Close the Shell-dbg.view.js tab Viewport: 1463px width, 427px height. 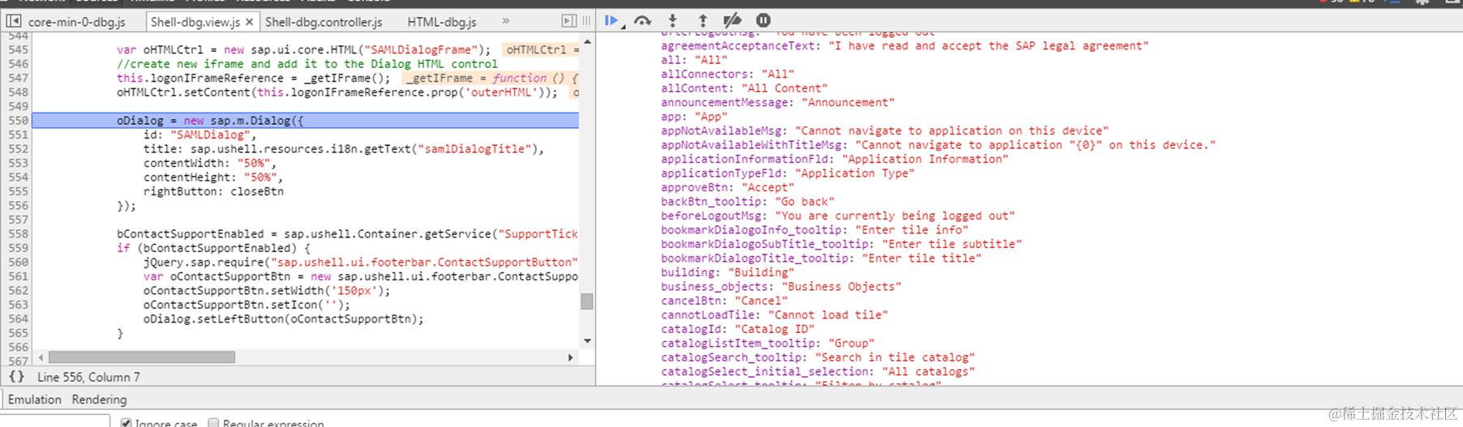coord(249,22)
